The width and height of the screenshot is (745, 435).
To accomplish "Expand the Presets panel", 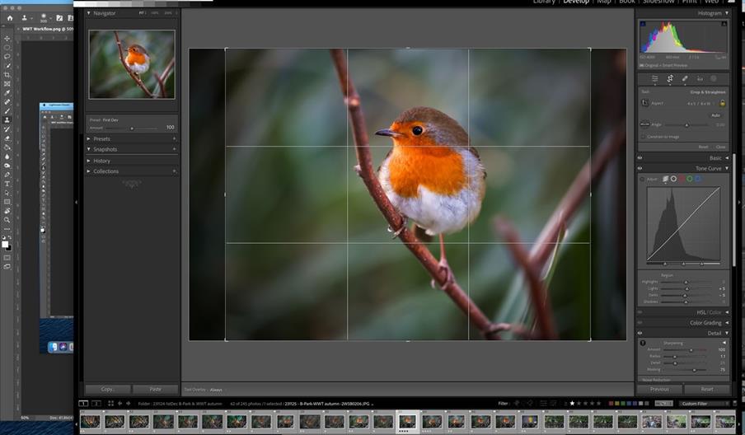I will (89, 138).
